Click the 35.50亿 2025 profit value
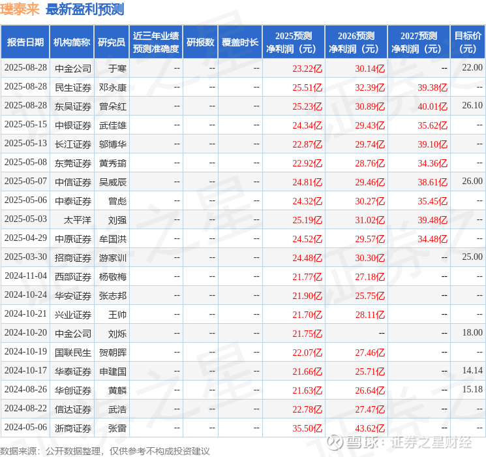 point(307,428)
